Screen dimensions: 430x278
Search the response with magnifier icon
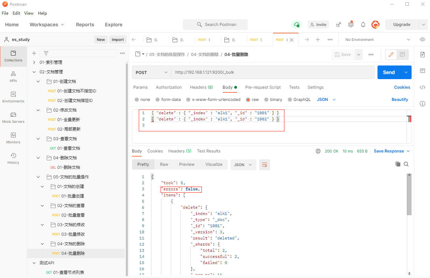pyautogui.click(x=406, y=164)
